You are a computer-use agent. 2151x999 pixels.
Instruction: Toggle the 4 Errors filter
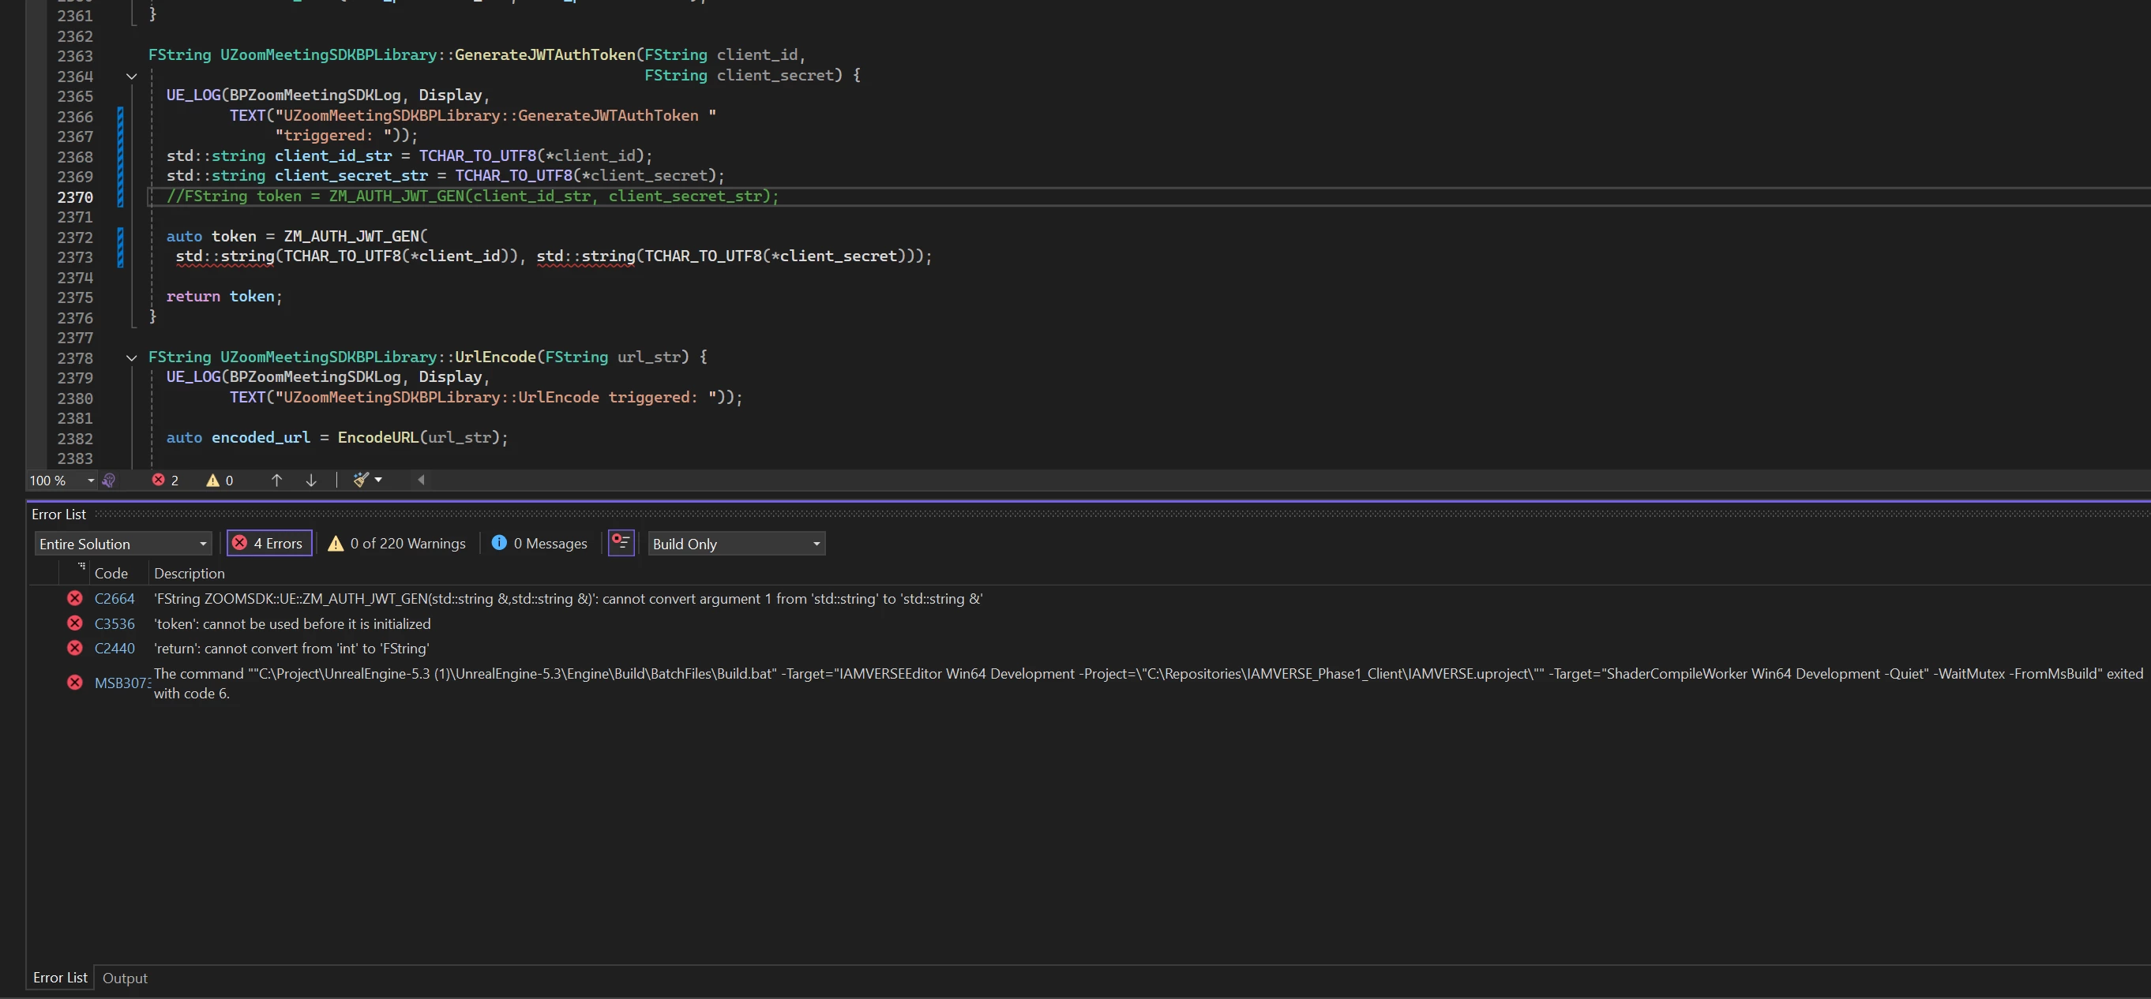coord(268,544)
